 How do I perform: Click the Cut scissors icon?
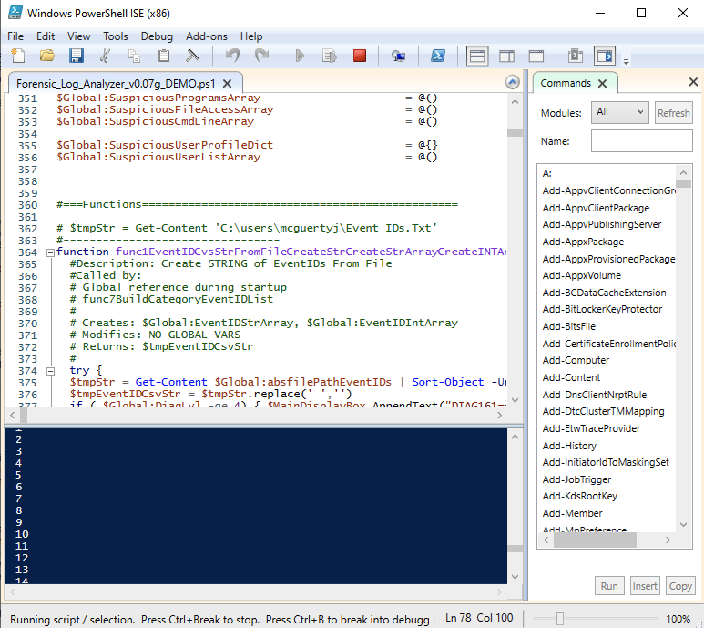point(106,57)
